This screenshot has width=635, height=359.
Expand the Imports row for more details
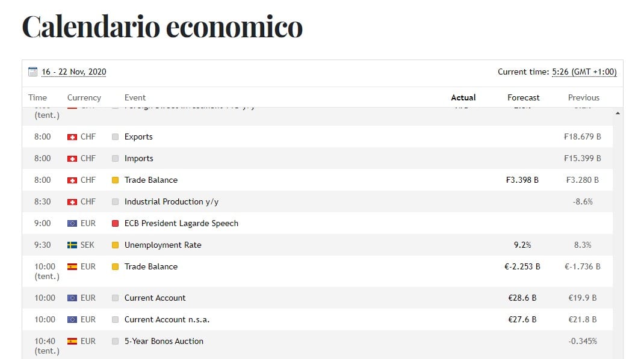pyautogui.click(x=140, y=158)
